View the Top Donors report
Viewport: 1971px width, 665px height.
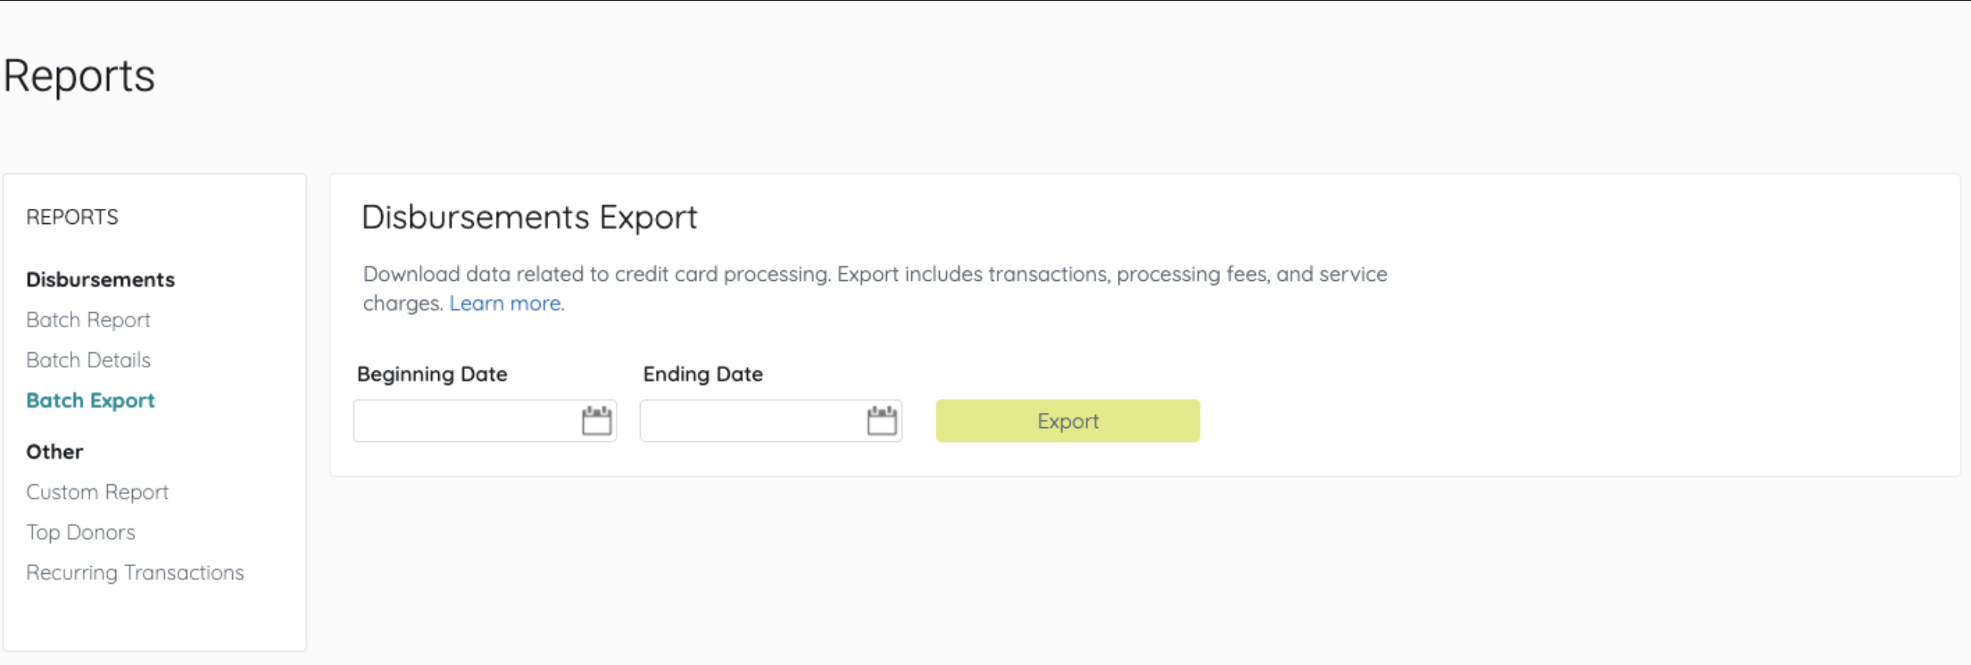coord(80,533)
